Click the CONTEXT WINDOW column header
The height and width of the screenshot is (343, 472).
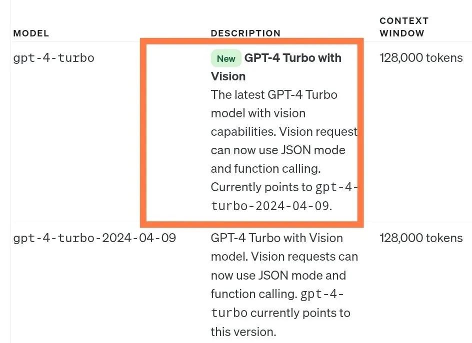(404, 27)
